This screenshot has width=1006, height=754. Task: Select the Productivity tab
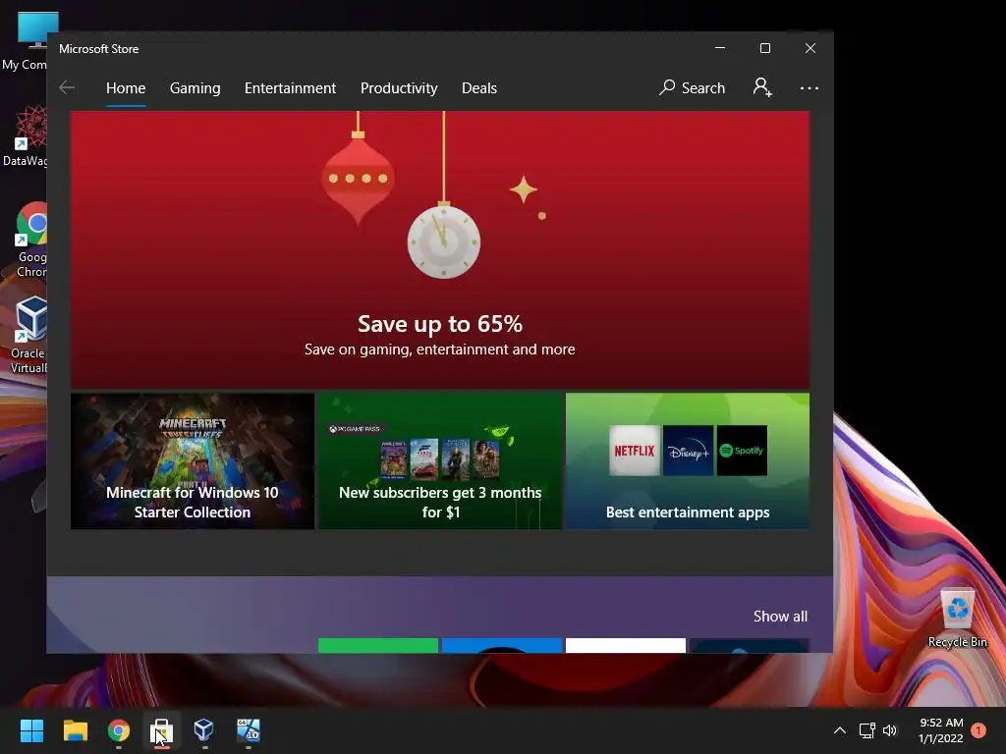point(399,87)
